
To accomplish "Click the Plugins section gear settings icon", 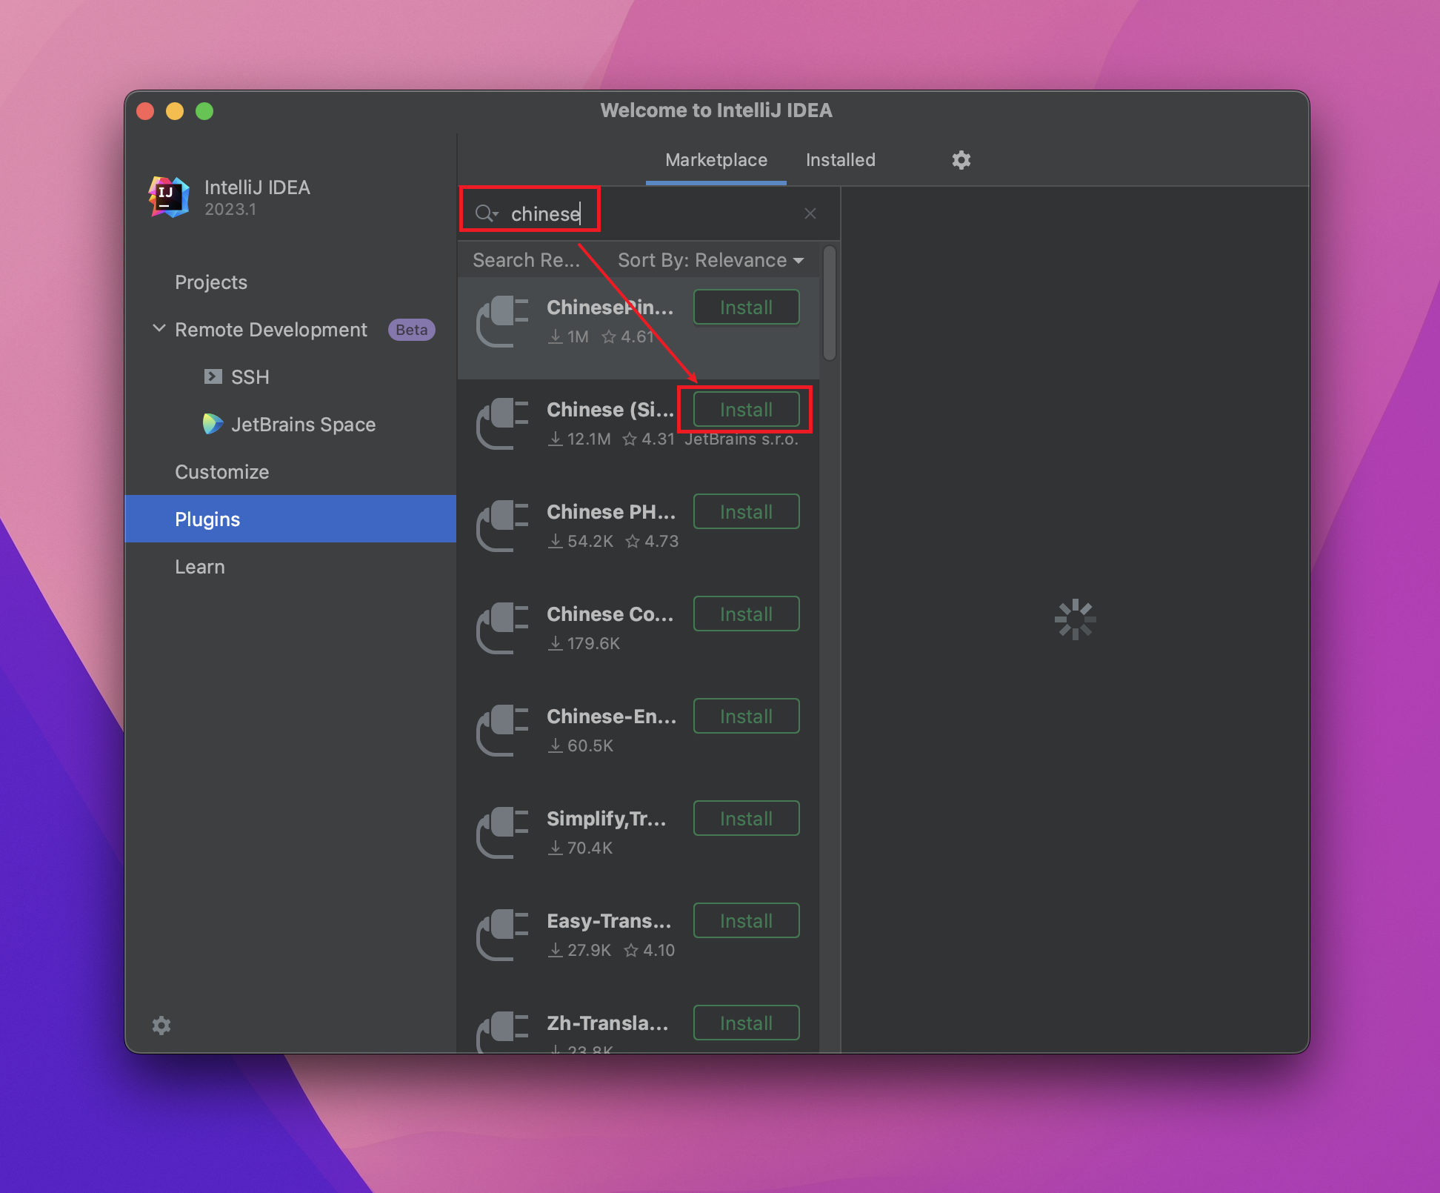I will click(x=961, y=159).
